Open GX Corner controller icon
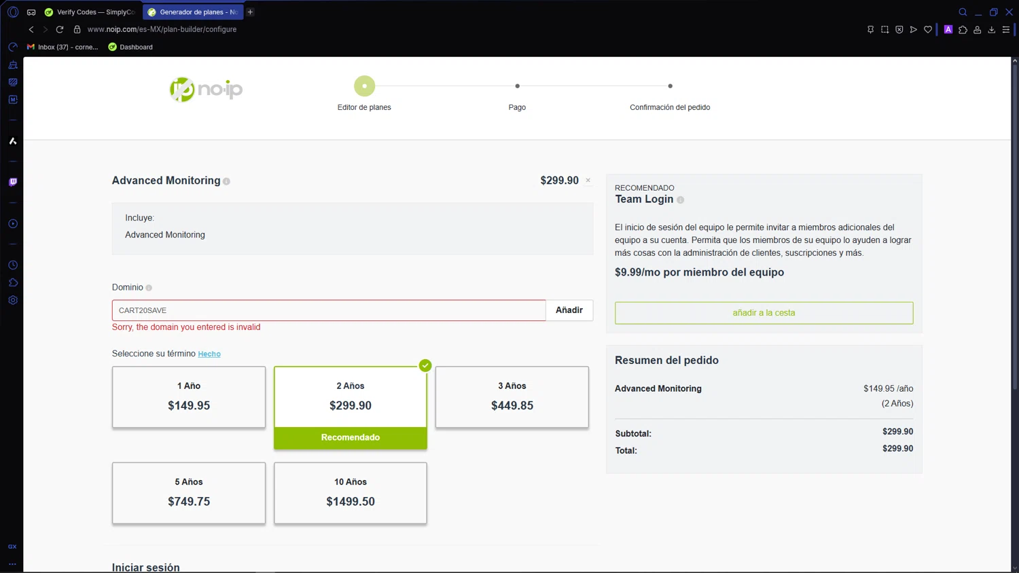The width and height of the screenshot is (1019, 573). 31,12
